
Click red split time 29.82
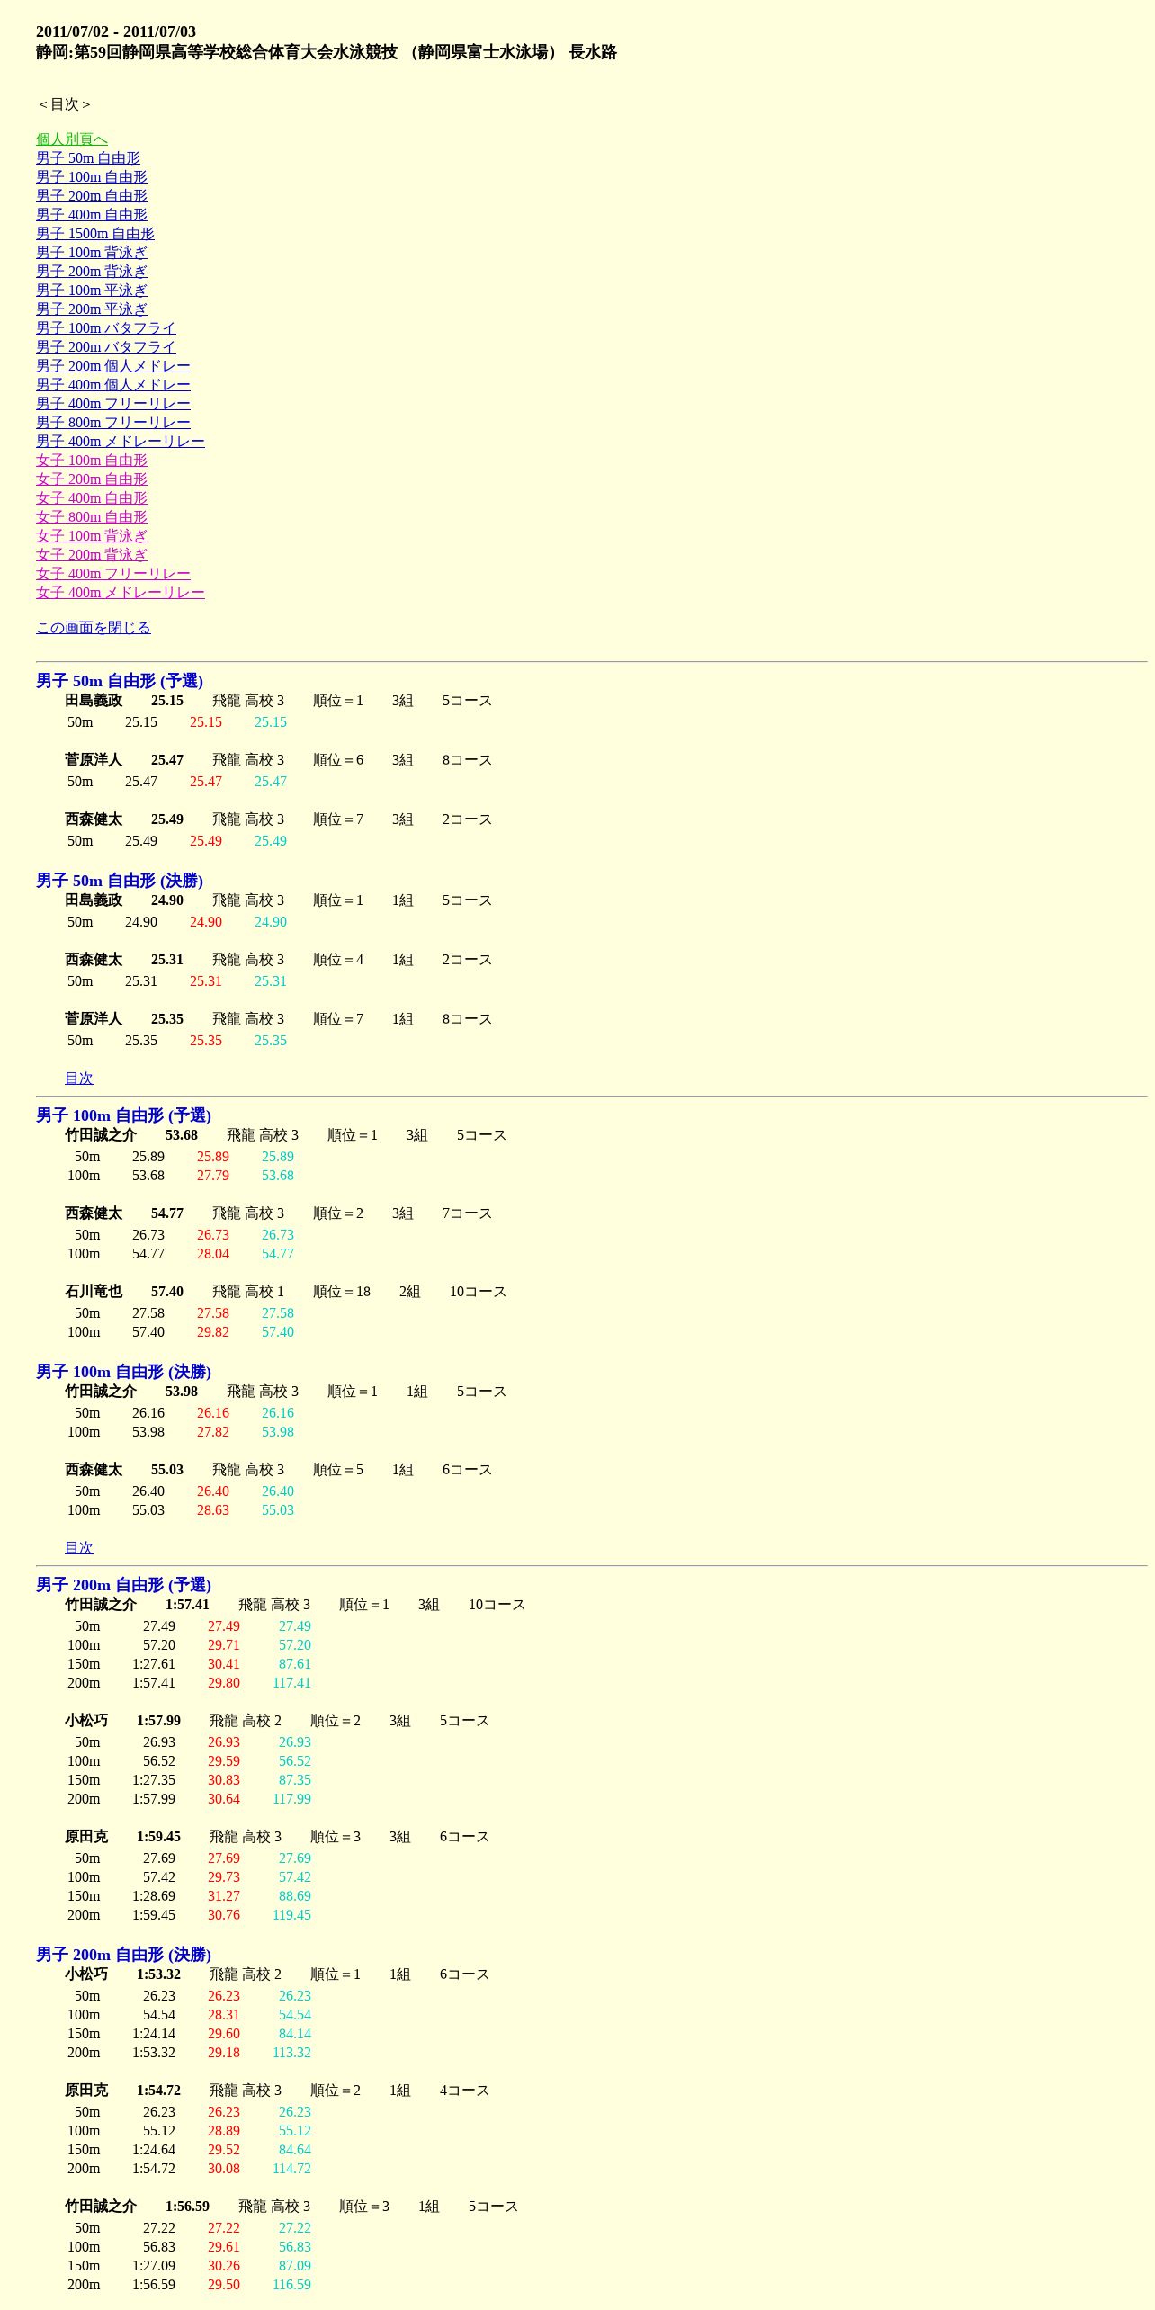(x=213, y=1332)
